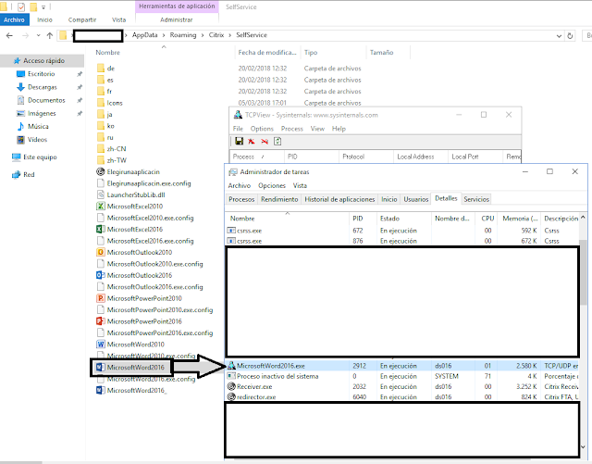The height and width of the screenshot is (464, 592).
Task: Sort TCPView by Local Address column
Action: coord(421,157)
